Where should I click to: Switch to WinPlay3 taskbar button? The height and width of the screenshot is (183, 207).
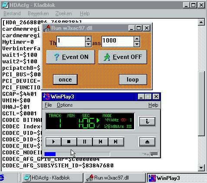click(177, 178)
